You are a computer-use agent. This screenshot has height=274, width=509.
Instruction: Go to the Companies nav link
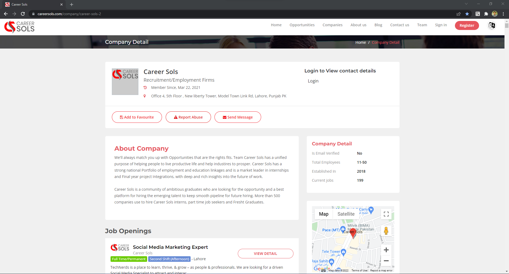click(x=332, y=25)
